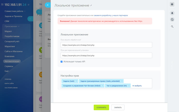Viewport: 179px width, 112px height.
Task: Remove the Чат и уведомления (im) tag
Action: tap(129, 85)
